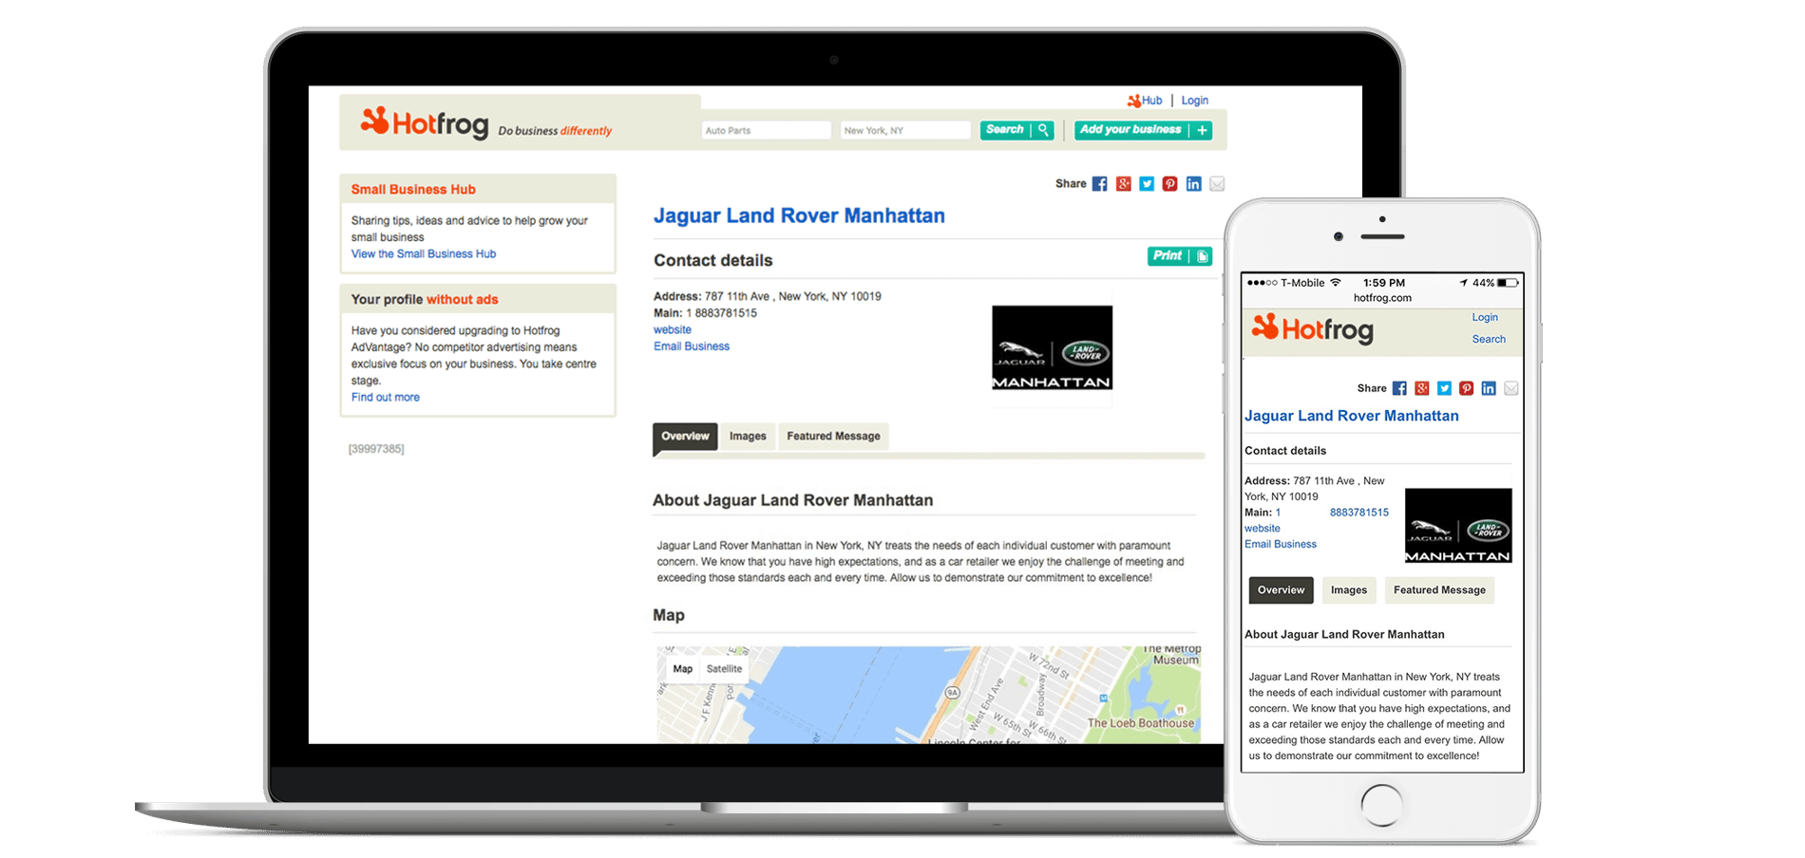Select the Overview tab on the laptop

(x=685, y=437)
